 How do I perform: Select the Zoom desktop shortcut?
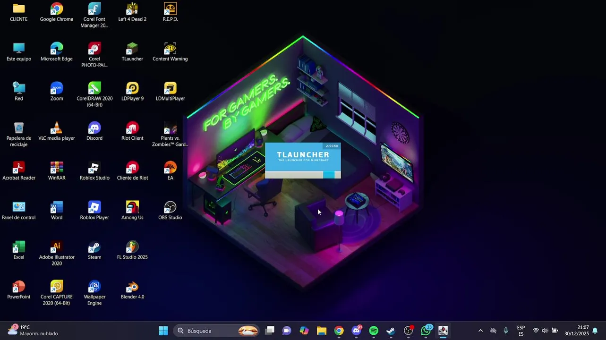tap(57, 92)
